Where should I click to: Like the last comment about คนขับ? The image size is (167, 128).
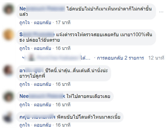(24, 125)
